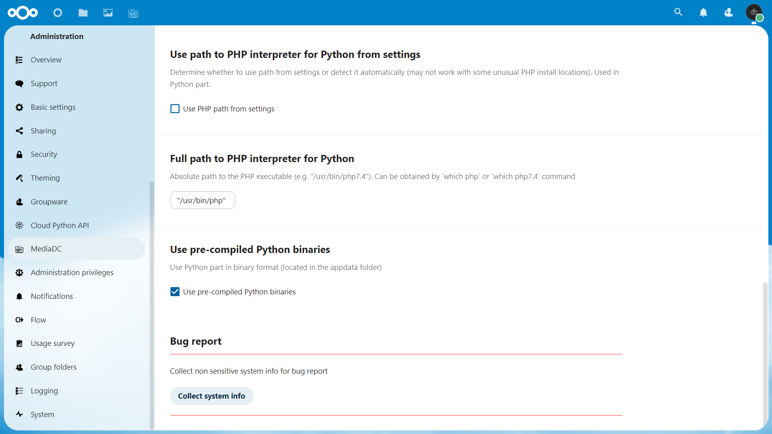772x434 pixels.
Task: Click the sidebar scrollbar
Action: pos(152,305)
